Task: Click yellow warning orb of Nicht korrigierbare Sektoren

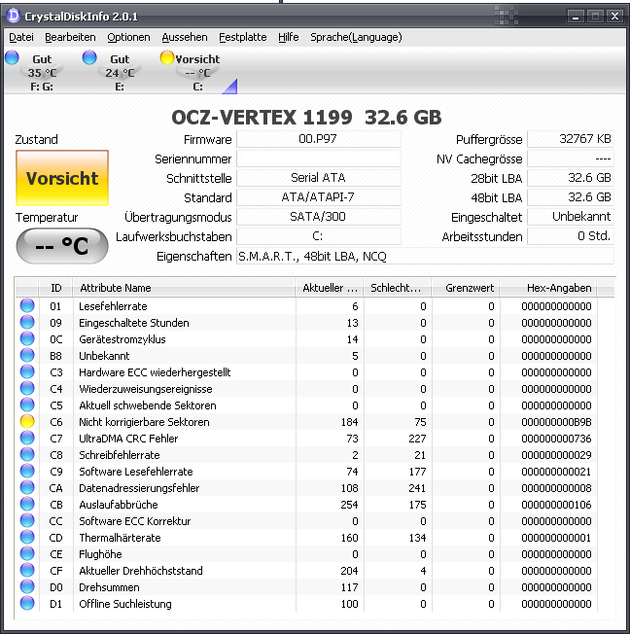Action: point(27,421)
